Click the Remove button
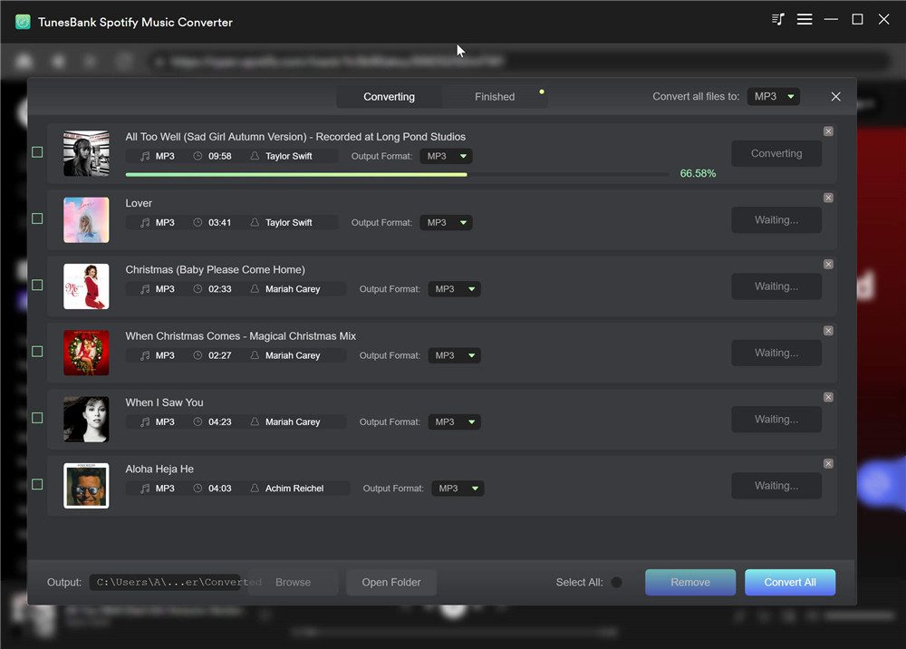 [690, 582]
